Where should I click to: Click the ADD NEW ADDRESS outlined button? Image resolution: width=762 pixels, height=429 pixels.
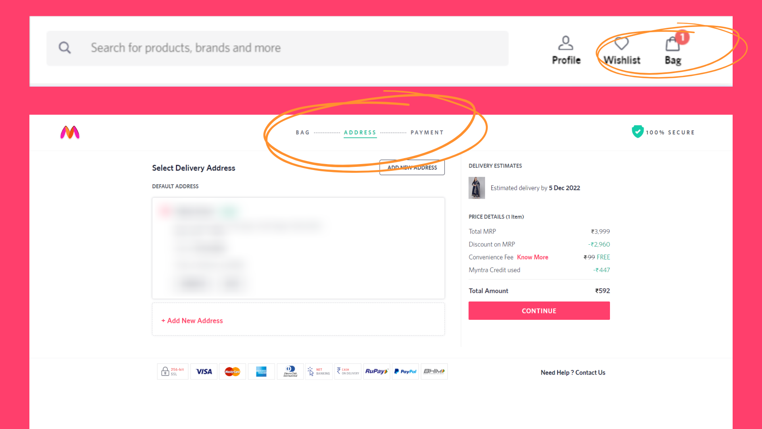pyautogui.click(x=412, y=168)
